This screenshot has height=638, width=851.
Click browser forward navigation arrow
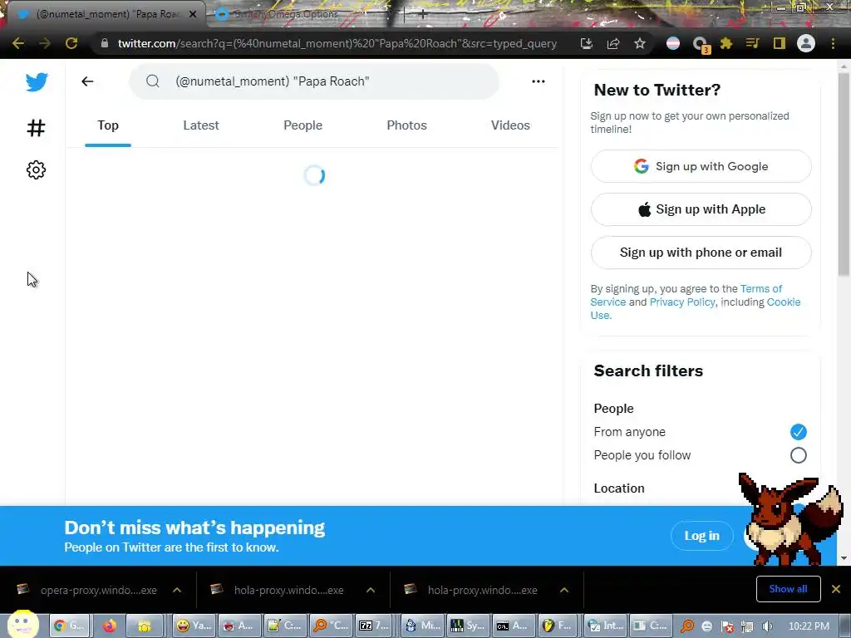pos(45,43)
